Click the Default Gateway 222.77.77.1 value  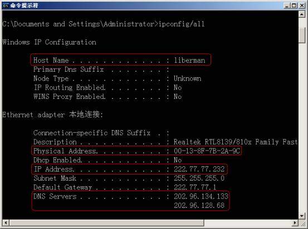[x=195, y=187]
